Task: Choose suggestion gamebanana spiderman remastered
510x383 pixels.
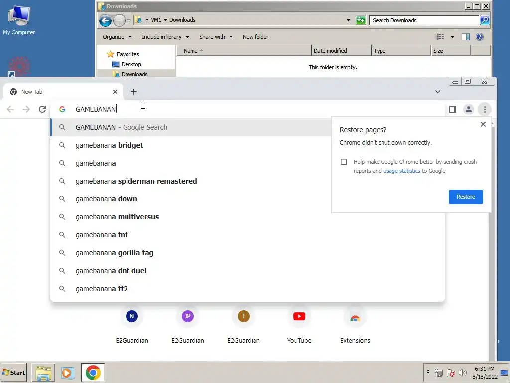Action: click(x=191, y=181)
